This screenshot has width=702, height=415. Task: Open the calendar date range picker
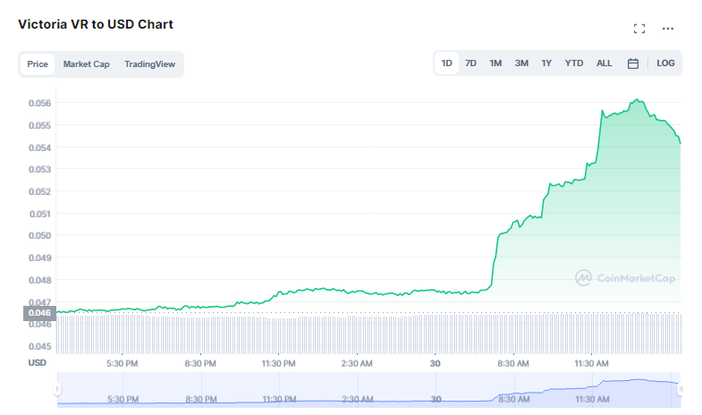(x=632, y=64)
